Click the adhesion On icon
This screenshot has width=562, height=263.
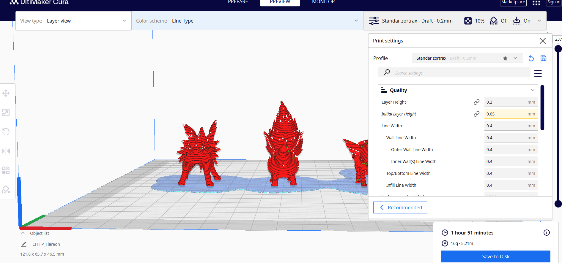[x=517, y=21]
